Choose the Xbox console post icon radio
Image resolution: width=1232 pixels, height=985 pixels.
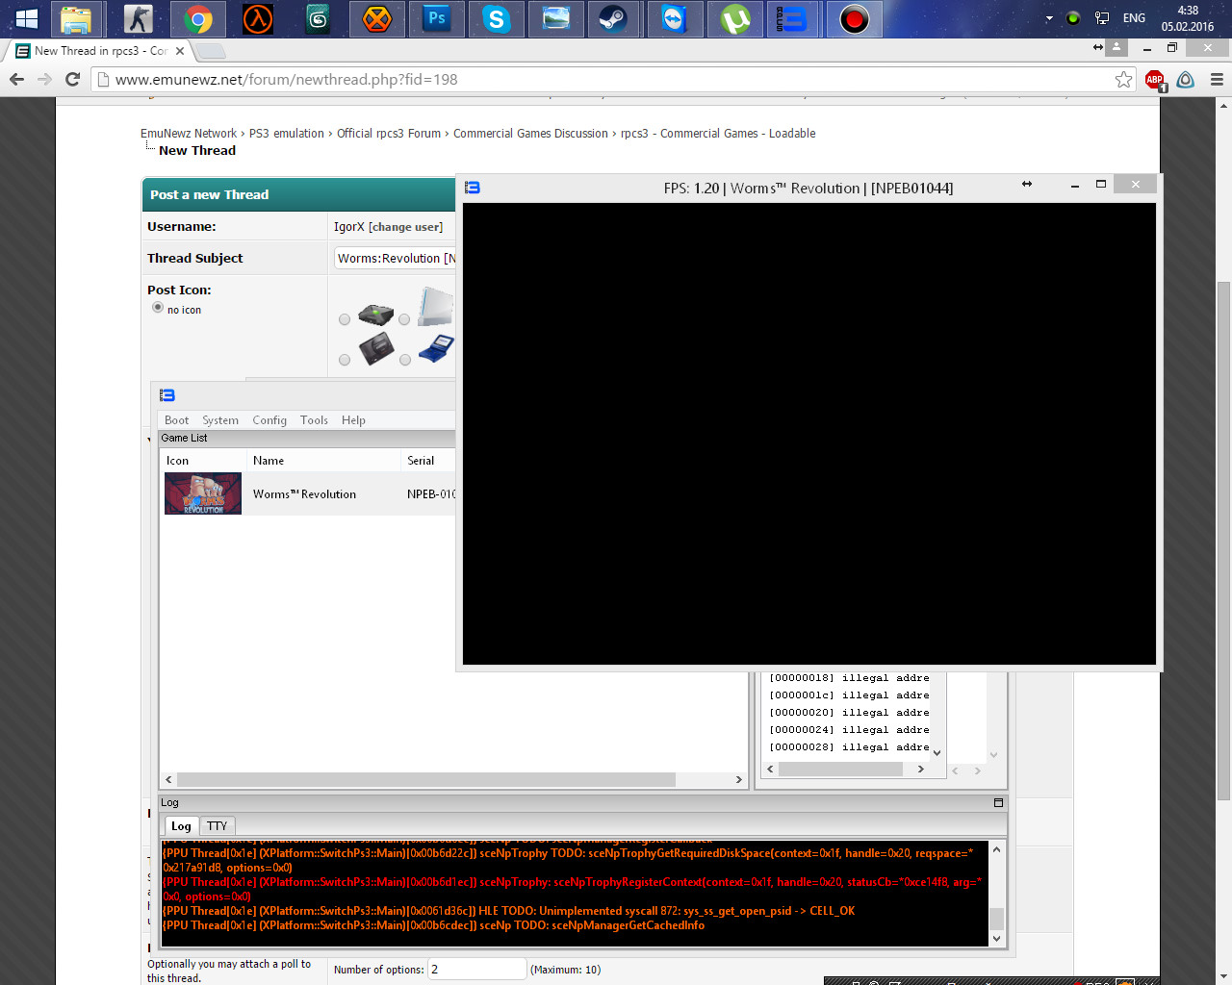pos(345,319)
